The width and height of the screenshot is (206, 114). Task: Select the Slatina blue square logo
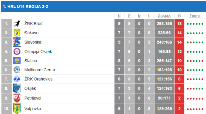17,61
